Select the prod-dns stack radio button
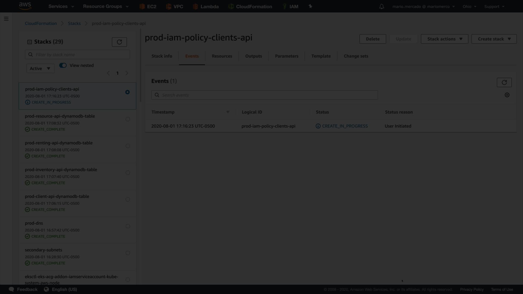 (x=127, y=226)
